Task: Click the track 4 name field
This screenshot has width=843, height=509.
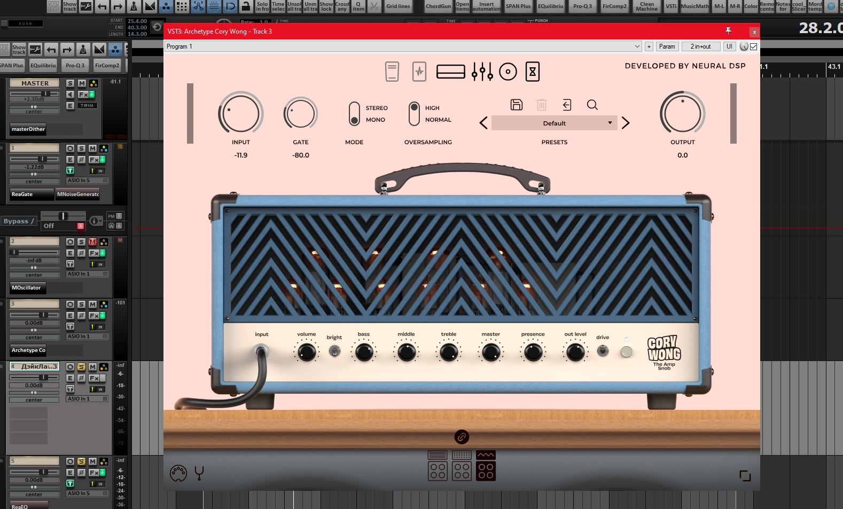Action: click(35, 366)
